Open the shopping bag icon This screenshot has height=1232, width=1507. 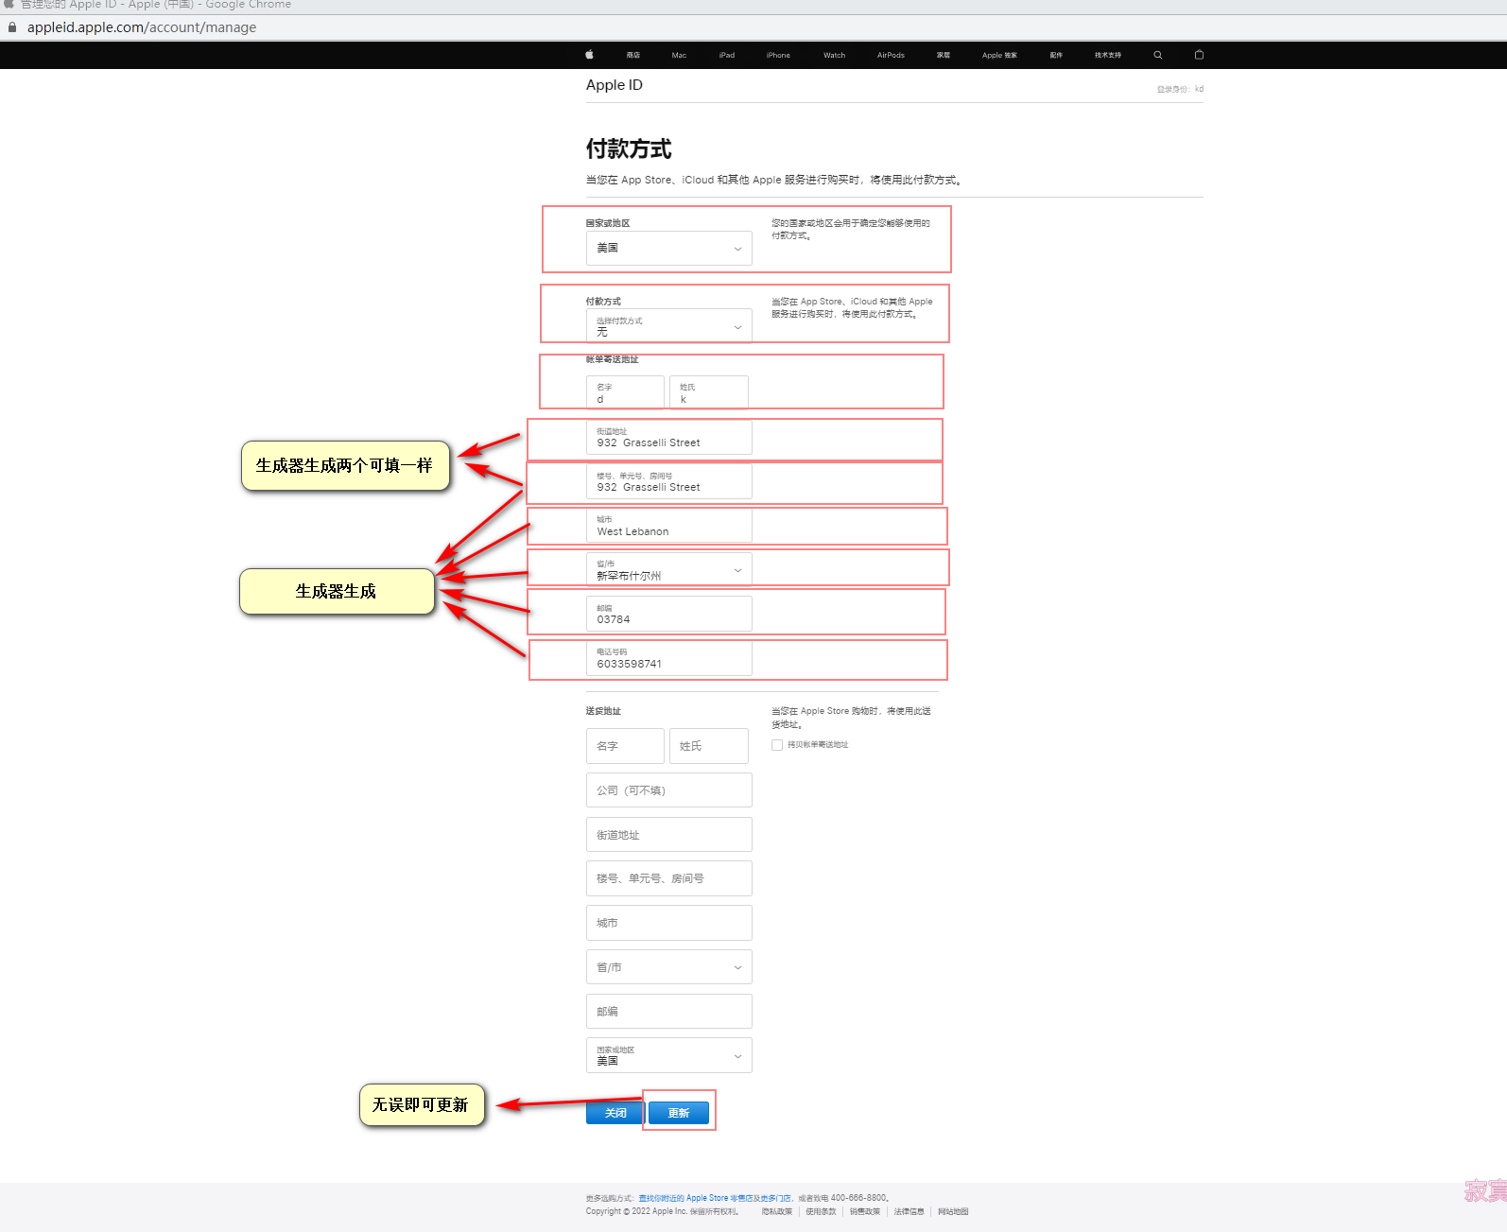1199,55
